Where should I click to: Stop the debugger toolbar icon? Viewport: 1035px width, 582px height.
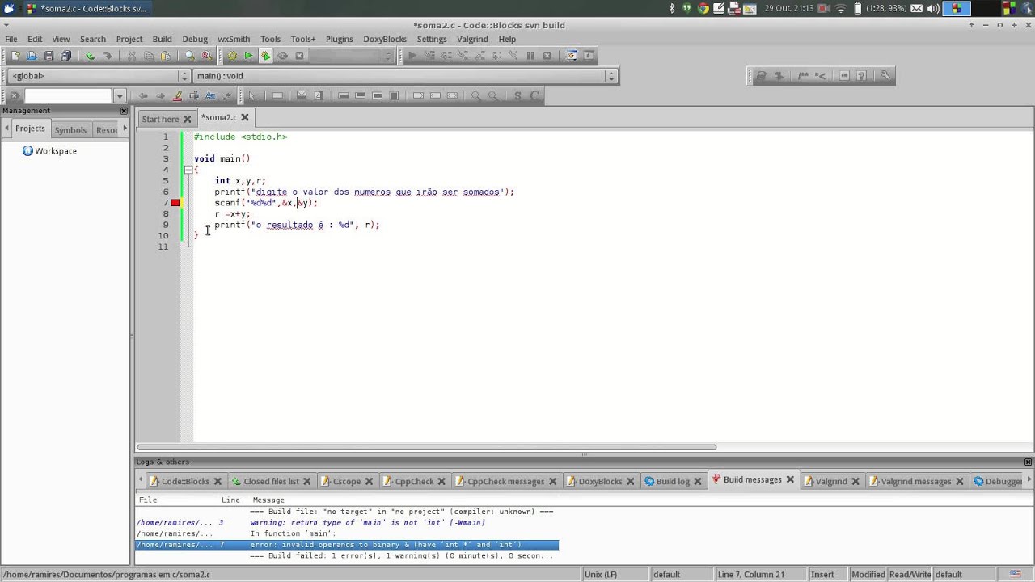tap(547, 56)
